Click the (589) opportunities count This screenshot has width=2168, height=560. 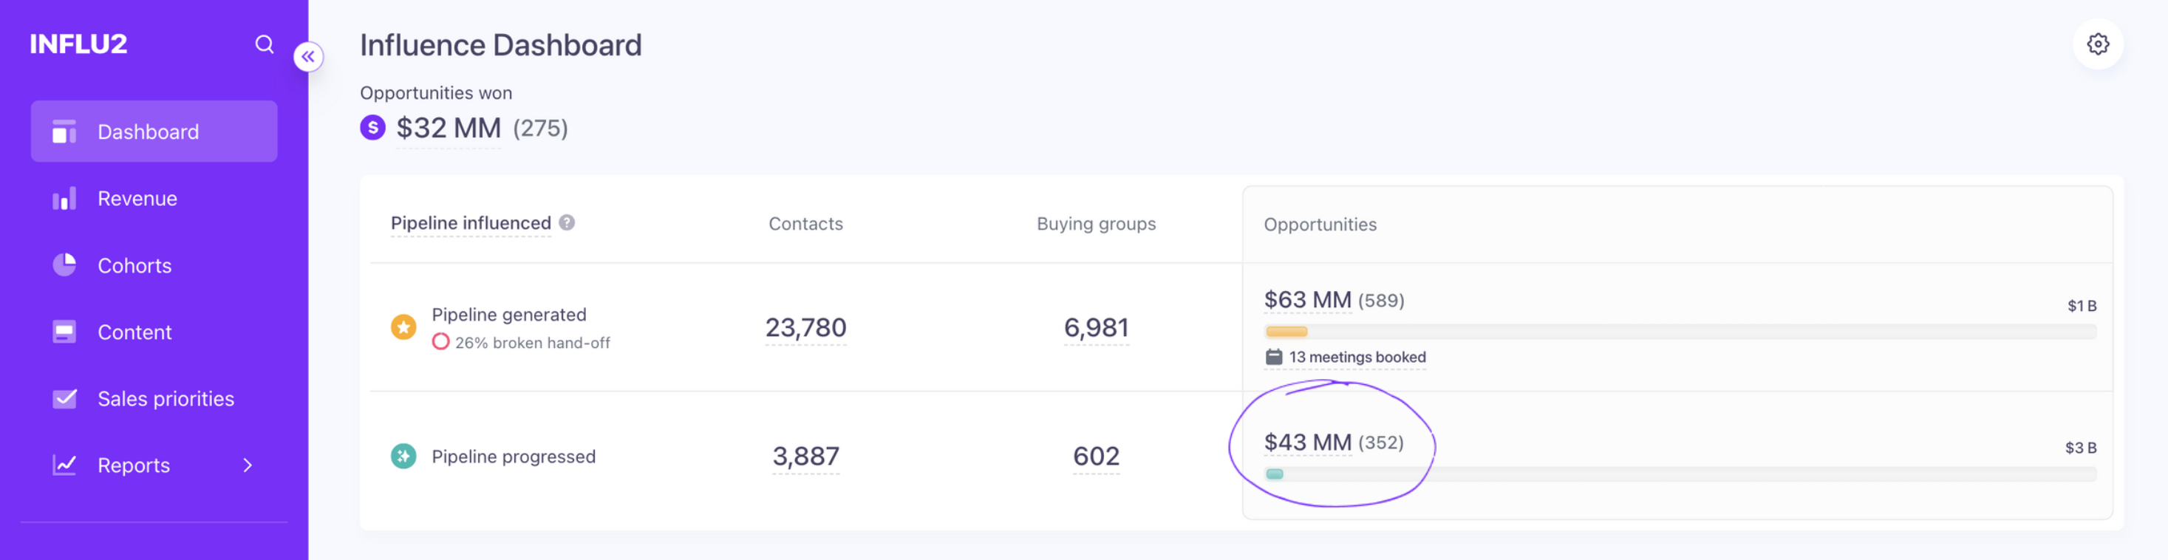1380,300
